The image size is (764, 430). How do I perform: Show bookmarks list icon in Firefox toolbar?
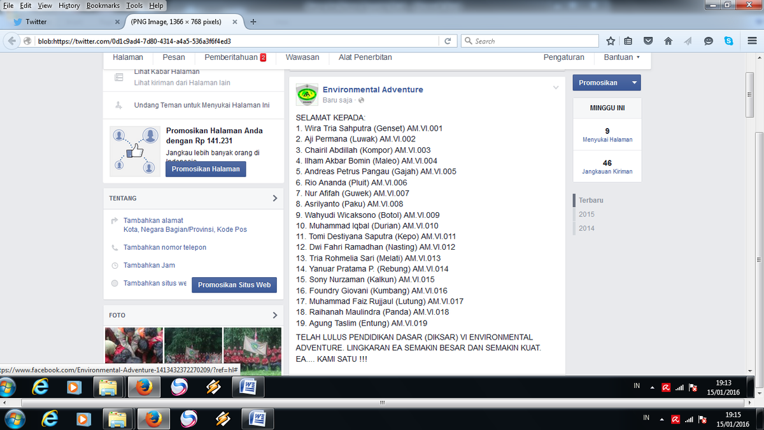(x=628, y=41)
